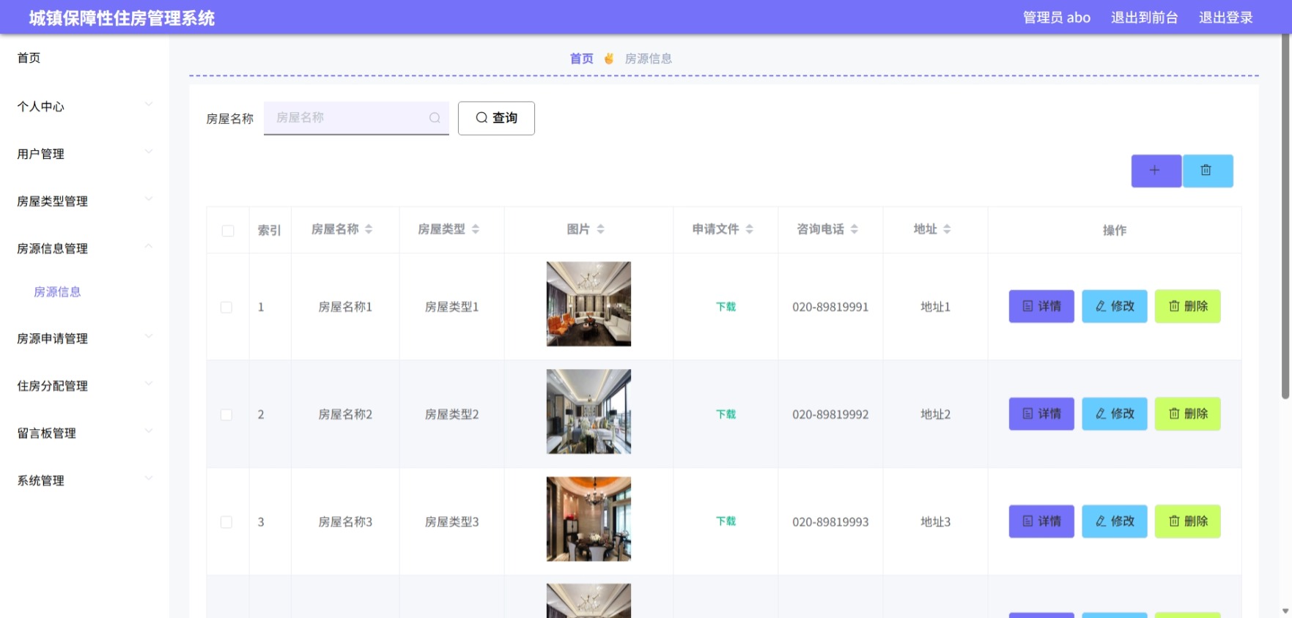Download 申请文件 for 房屋名称3
Image resolution: width=1292 pixels, height=618 pixels.
pyautogui.click(x=726, y=521)
